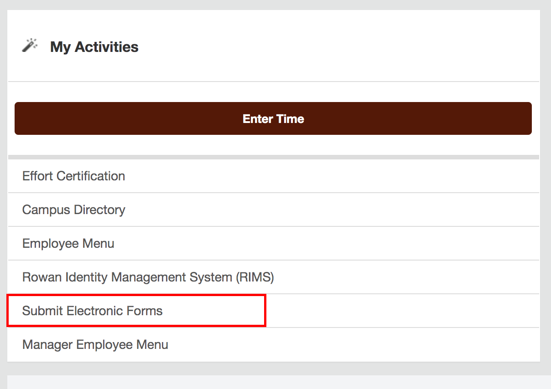The height and width of the screenshot is (389, 551).
Task: Click the RIMS activity entry
Action: coord(148,277)
